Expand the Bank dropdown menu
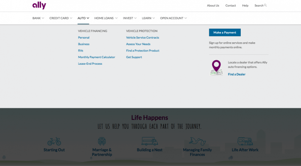 tap(39, 18)
